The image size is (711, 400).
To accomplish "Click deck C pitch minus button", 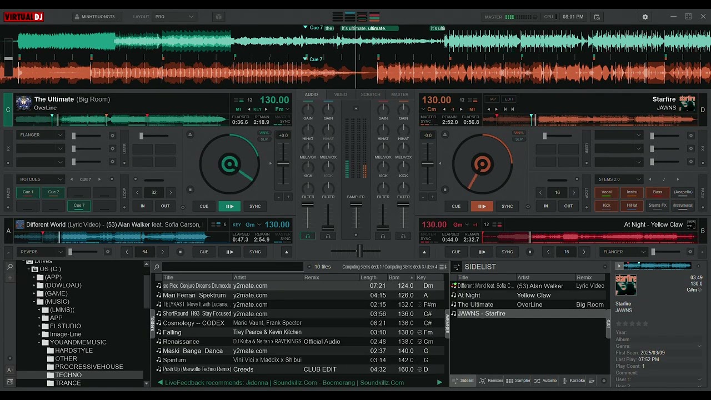I will tap(278, 197).
